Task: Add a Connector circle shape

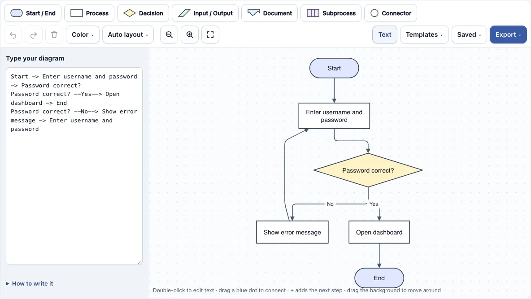Action: pos(391,13)
